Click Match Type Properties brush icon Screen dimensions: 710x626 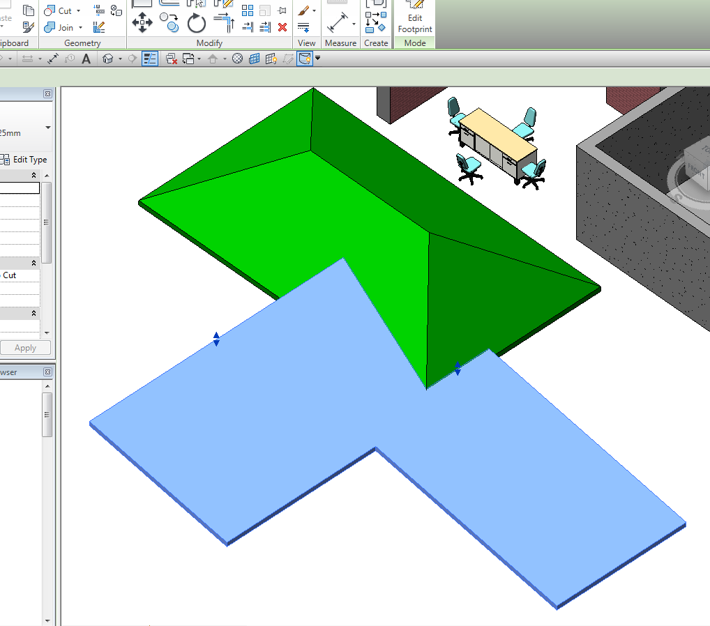28,28
